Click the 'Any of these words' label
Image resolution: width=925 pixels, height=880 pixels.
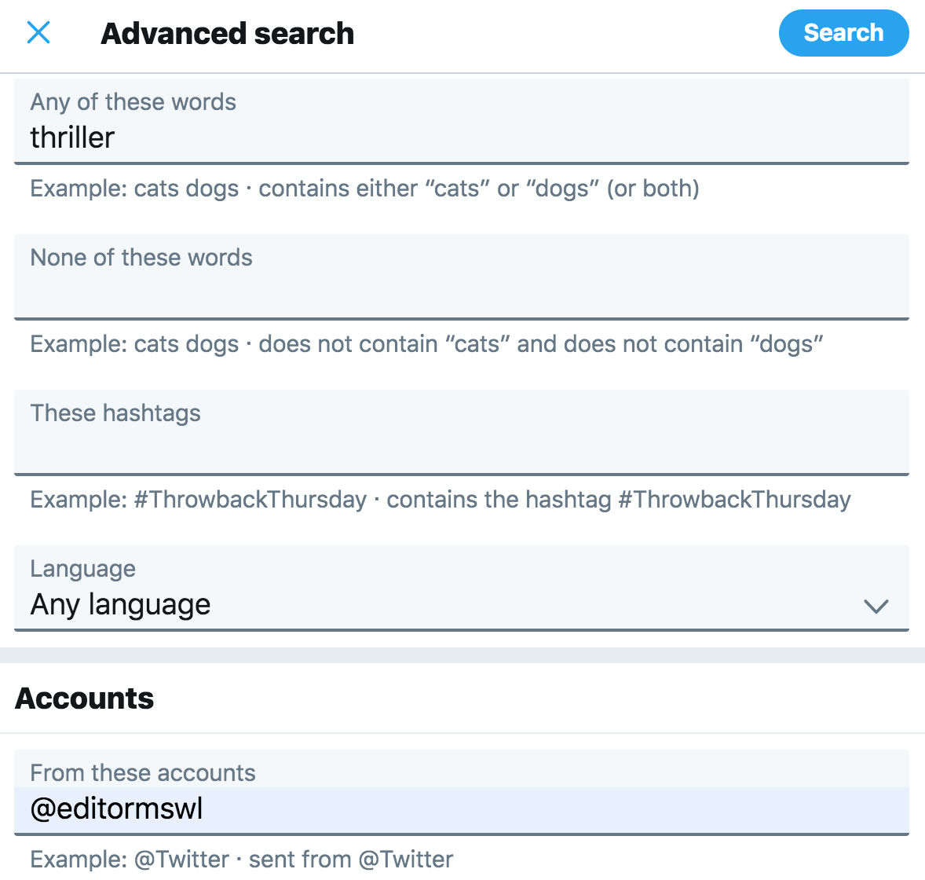[x=133, y=102]
